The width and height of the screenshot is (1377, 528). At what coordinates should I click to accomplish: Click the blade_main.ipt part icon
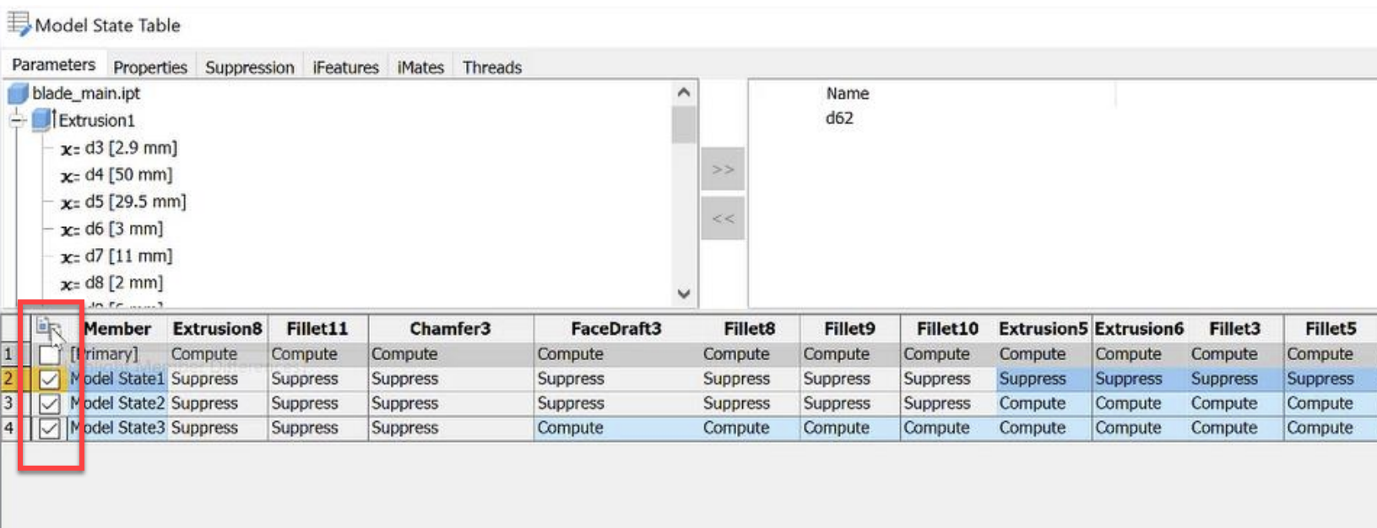(18, 94)
